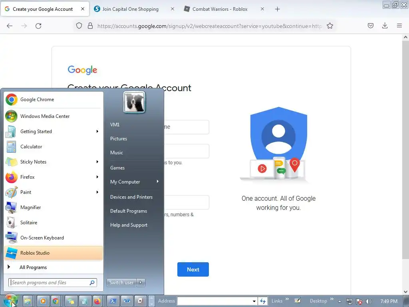Click the volume speaker tray icon
The height and width of the screenshot is (307, 409).
368,301
